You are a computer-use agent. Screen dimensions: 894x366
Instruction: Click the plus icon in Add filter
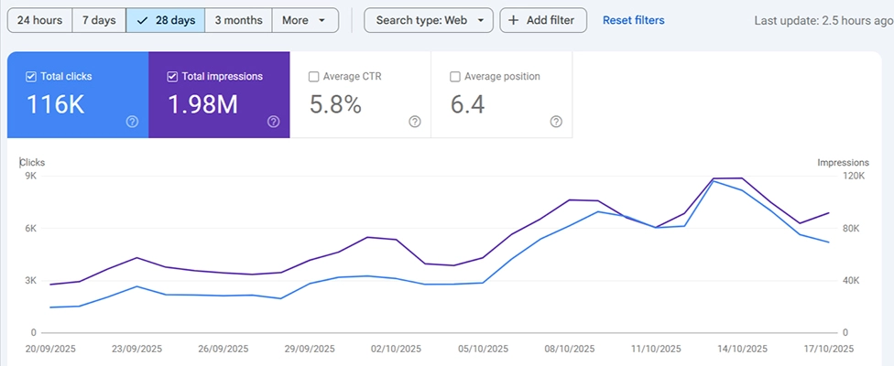point(514,20)
